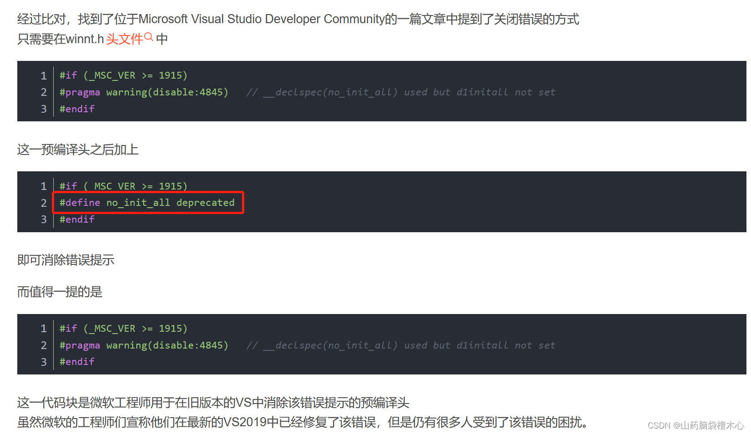Click '#endif' in the second code block
The image size is (751, 434).
pos(77,219)
